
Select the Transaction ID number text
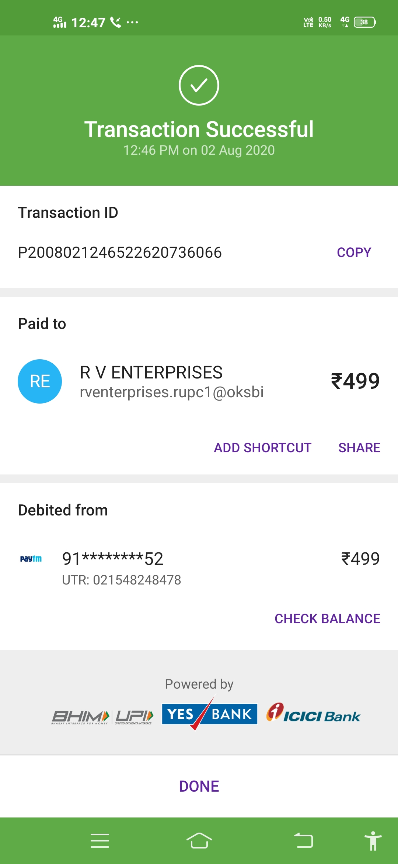(x=120, y=253)
